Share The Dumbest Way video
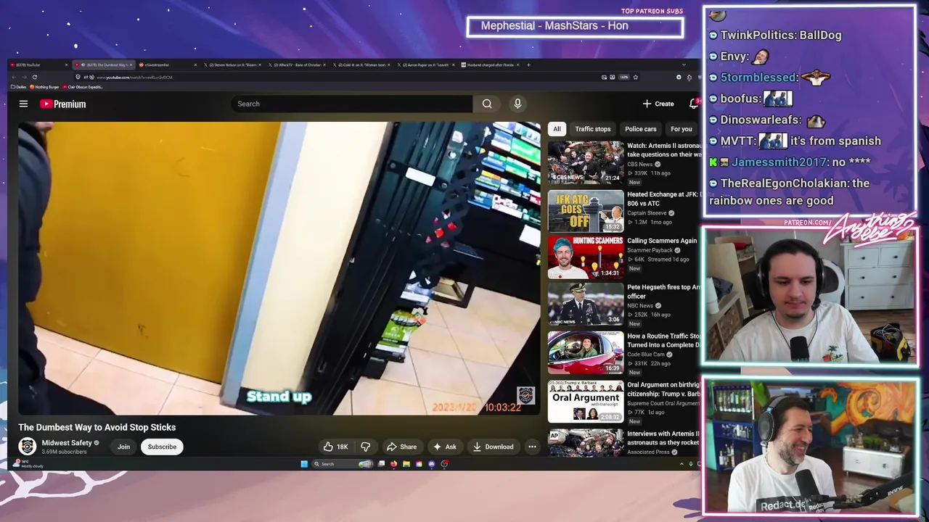The width and height of the screenshot is (929, 522). point(401,447)
